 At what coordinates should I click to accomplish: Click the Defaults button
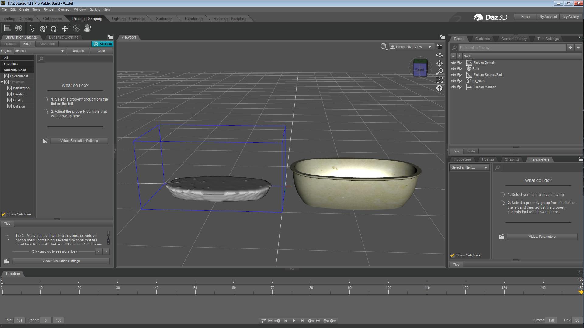click(78, 51)
